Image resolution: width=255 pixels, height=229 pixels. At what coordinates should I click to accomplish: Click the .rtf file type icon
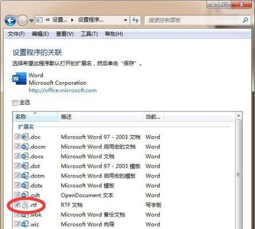(x=25, y=204)
